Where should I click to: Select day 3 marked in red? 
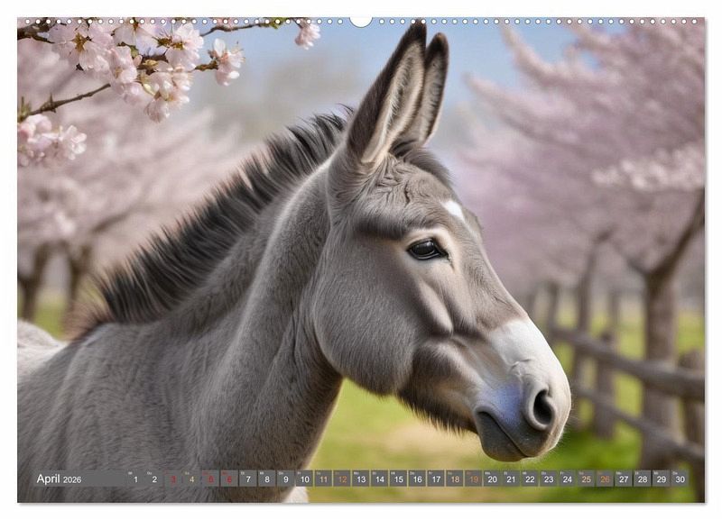pos(173,479)
